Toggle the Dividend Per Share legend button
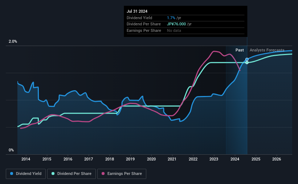 72,174
